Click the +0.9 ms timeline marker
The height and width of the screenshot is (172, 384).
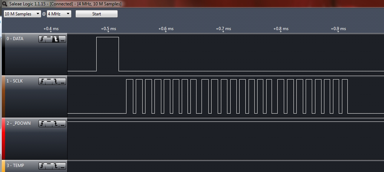338,29
